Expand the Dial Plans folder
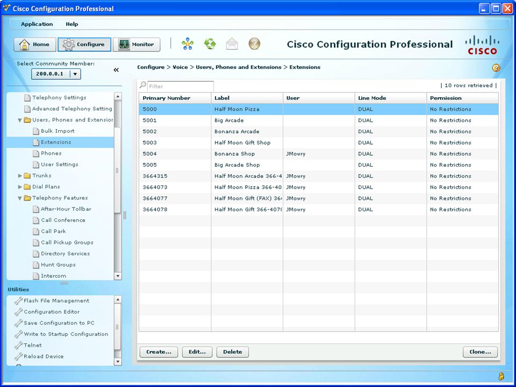Screen dimensions: 516x387 point(20,187)
